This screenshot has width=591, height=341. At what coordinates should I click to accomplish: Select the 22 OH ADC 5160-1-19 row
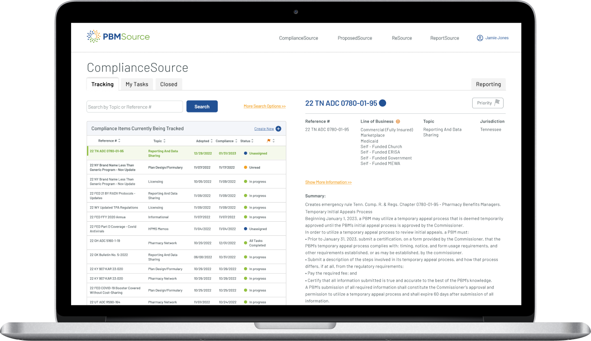coord(187,243)
